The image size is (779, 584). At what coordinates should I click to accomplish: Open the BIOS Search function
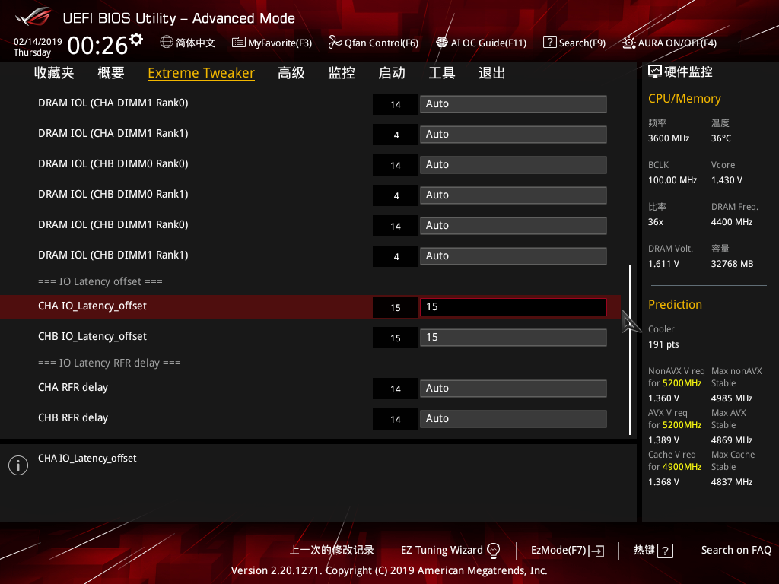coord(574,43)
